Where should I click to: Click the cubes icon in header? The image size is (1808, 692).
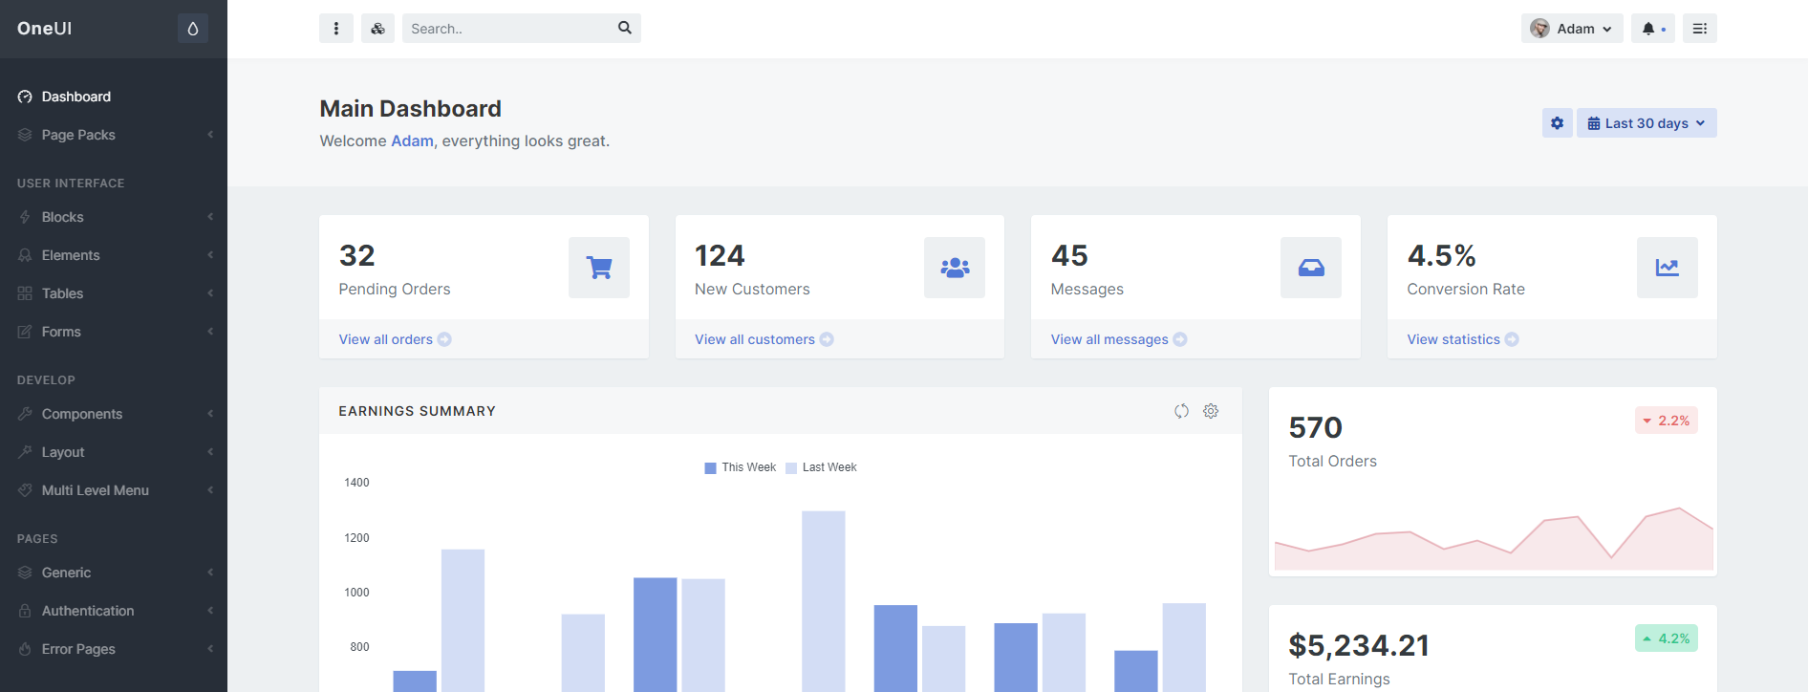pyautogui.click(x=377, y=29)
